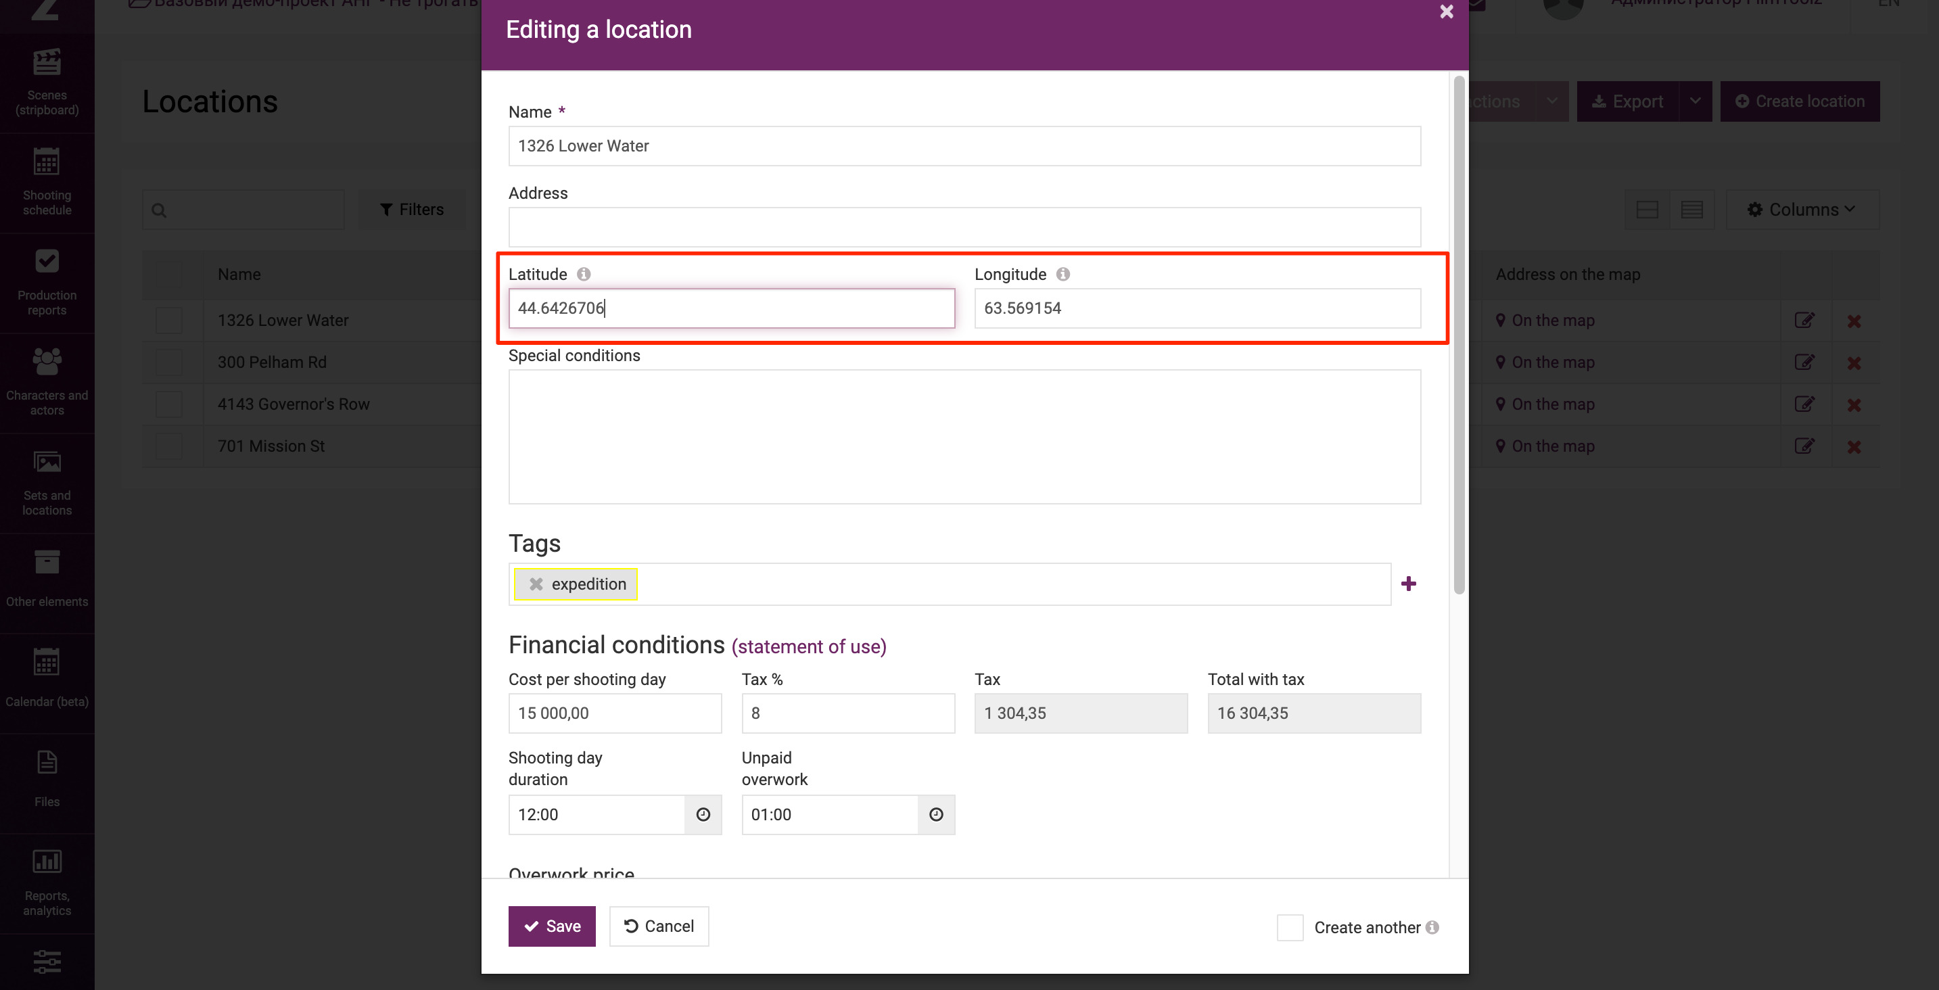Open the Filters button

[412, 210]
